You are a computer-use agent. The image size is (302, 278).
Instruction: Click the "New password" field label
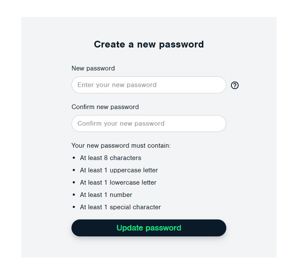[x=93, y=68]
